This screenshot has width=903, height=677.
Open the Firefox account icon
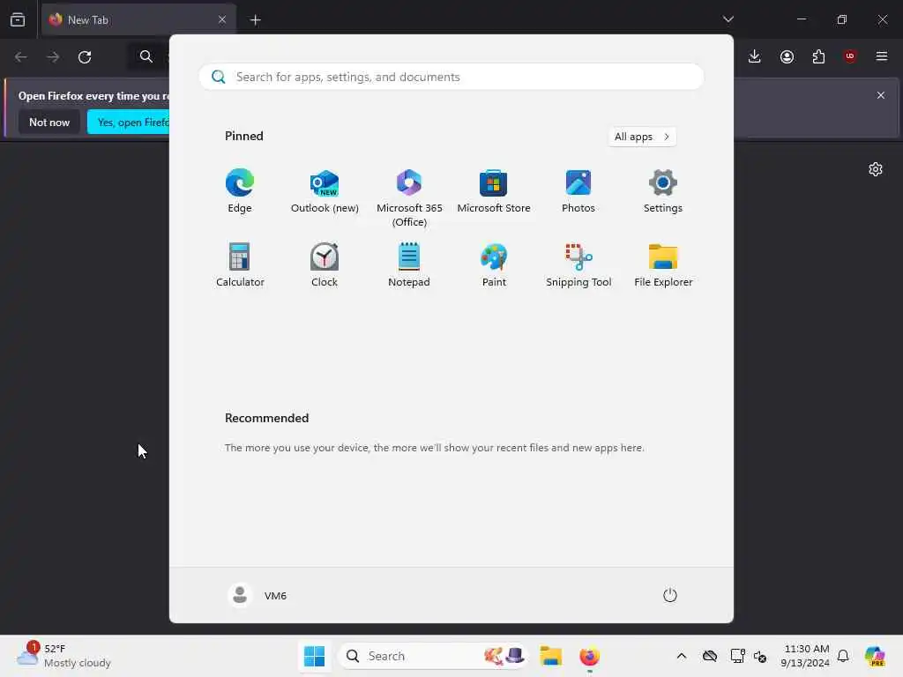787,56
